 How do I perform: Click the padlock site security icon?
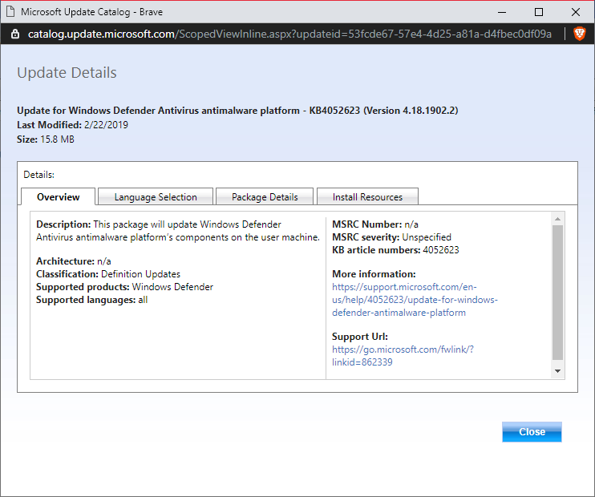coord(15,34)
